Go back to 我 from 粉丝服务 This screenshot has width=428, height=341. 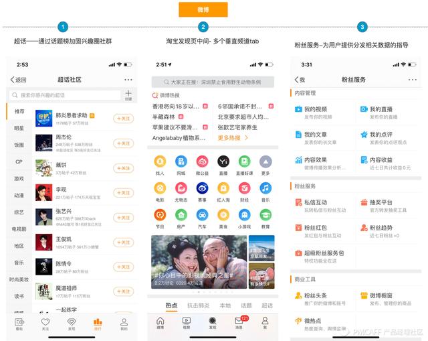(x=300, y=80)
